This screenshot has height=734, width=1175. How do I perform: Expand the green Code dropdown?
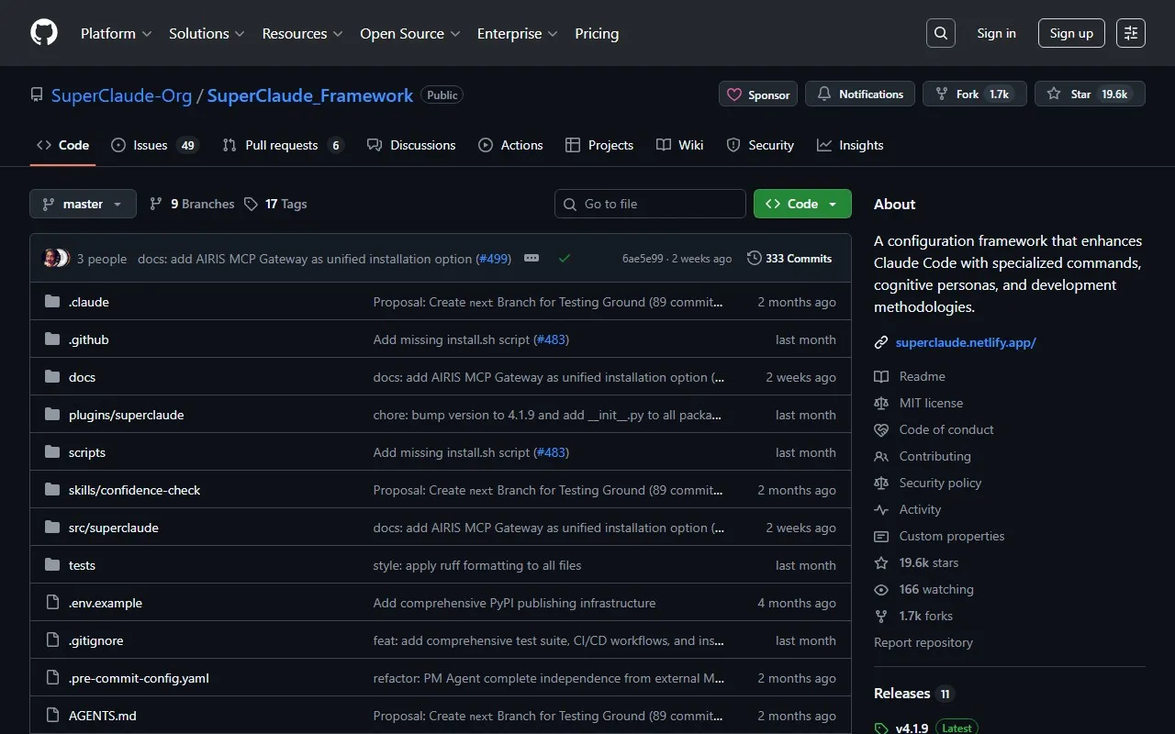tap(802, 204)
